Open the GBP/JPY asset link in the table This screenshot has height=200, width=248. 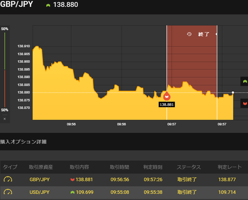pyautogui.click(x=39, y=179)
